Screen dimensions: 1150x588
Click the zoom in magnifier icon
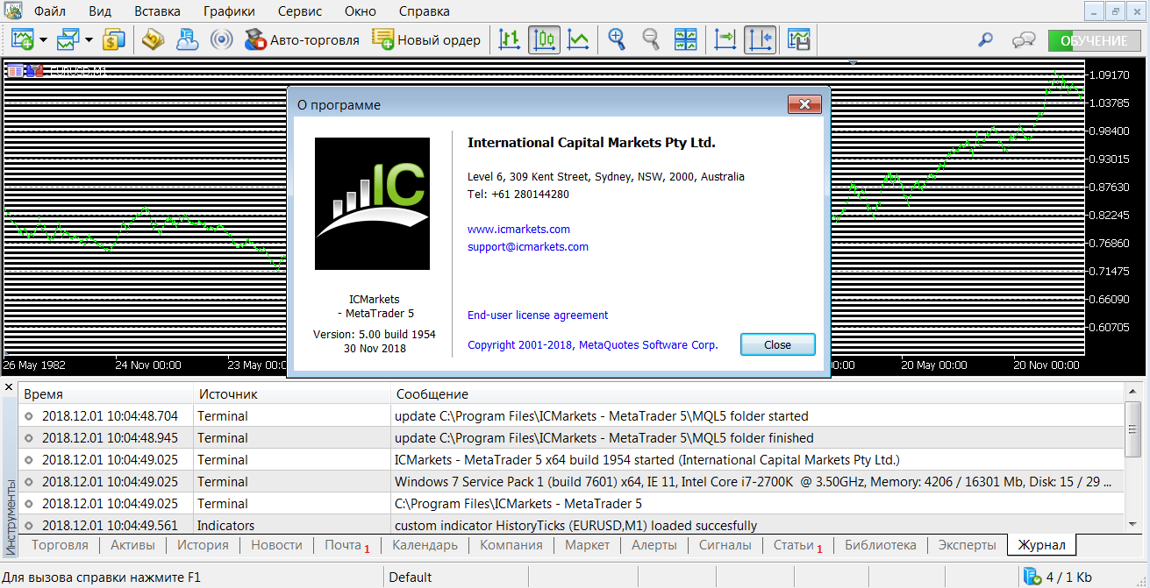pos(618,39)
